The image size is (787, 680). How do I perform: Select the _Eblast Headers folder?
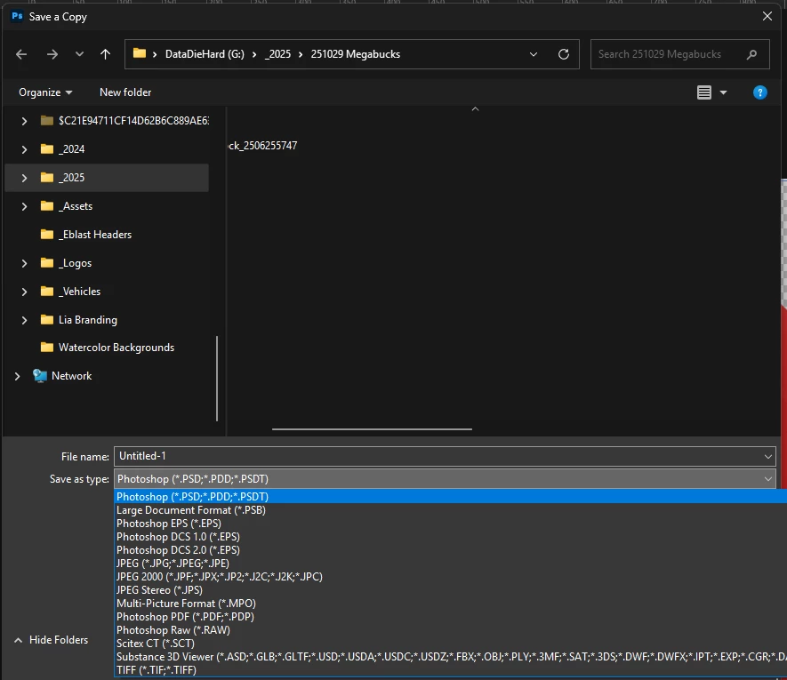pos(86,235)
